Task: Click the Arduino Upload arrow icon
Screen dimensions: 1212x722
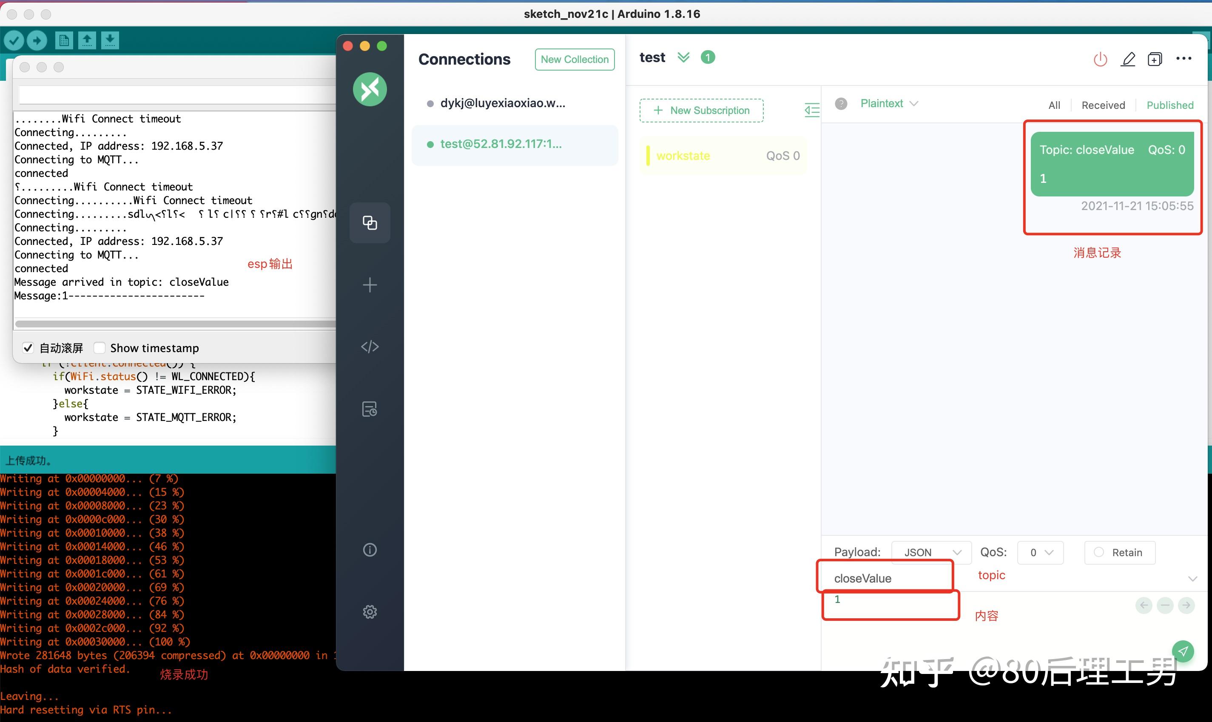Action: click(37, 40)
